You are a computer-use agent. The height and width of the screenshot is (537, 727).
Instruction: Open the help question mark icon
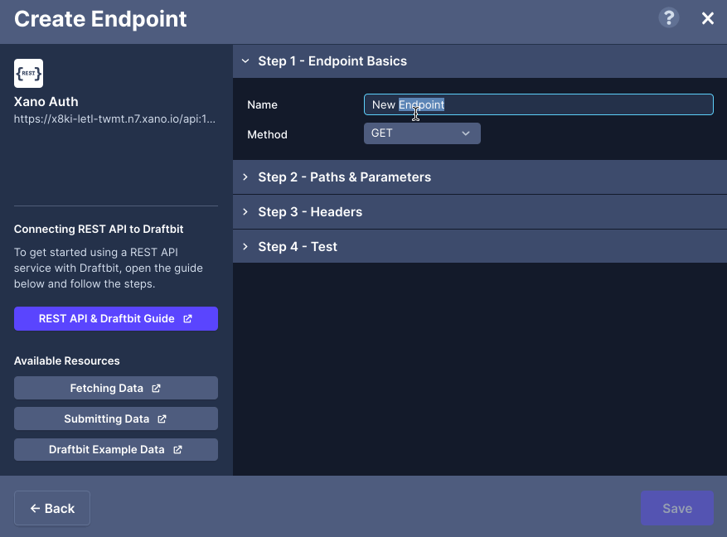click(669, 18)
